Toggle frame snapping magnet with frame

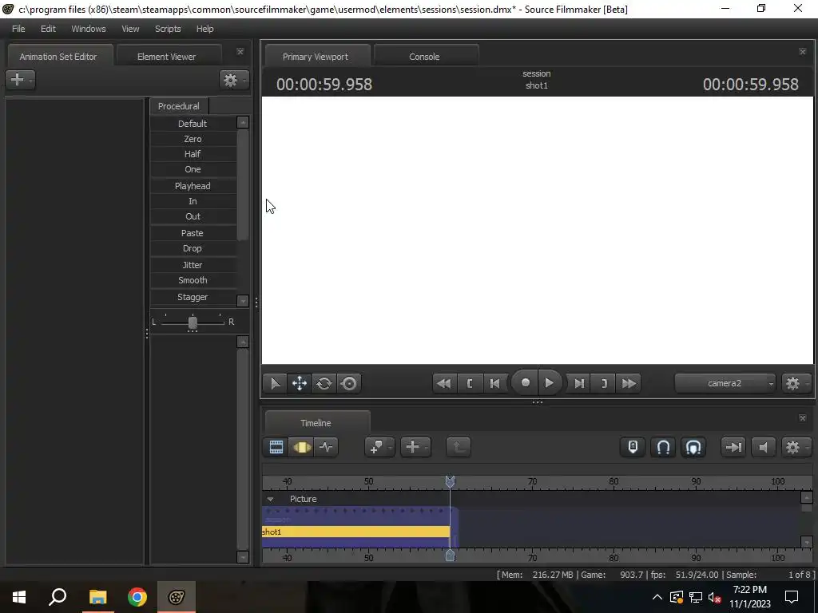[x=693, y=447]
